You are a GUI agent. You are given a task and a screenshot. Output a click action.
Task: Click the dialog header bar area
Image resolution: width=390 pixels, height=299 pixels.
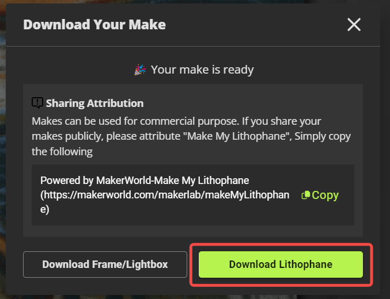pyautogui.click(x=193, y=25)
